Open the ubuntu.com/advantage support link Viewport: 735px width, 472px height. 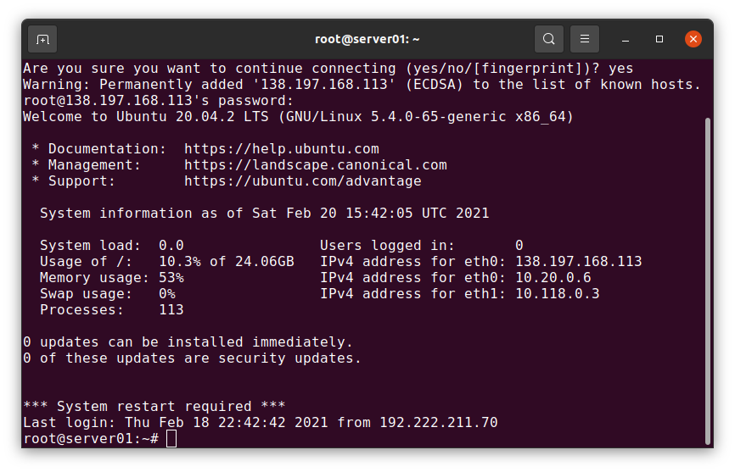pos(303,181)
